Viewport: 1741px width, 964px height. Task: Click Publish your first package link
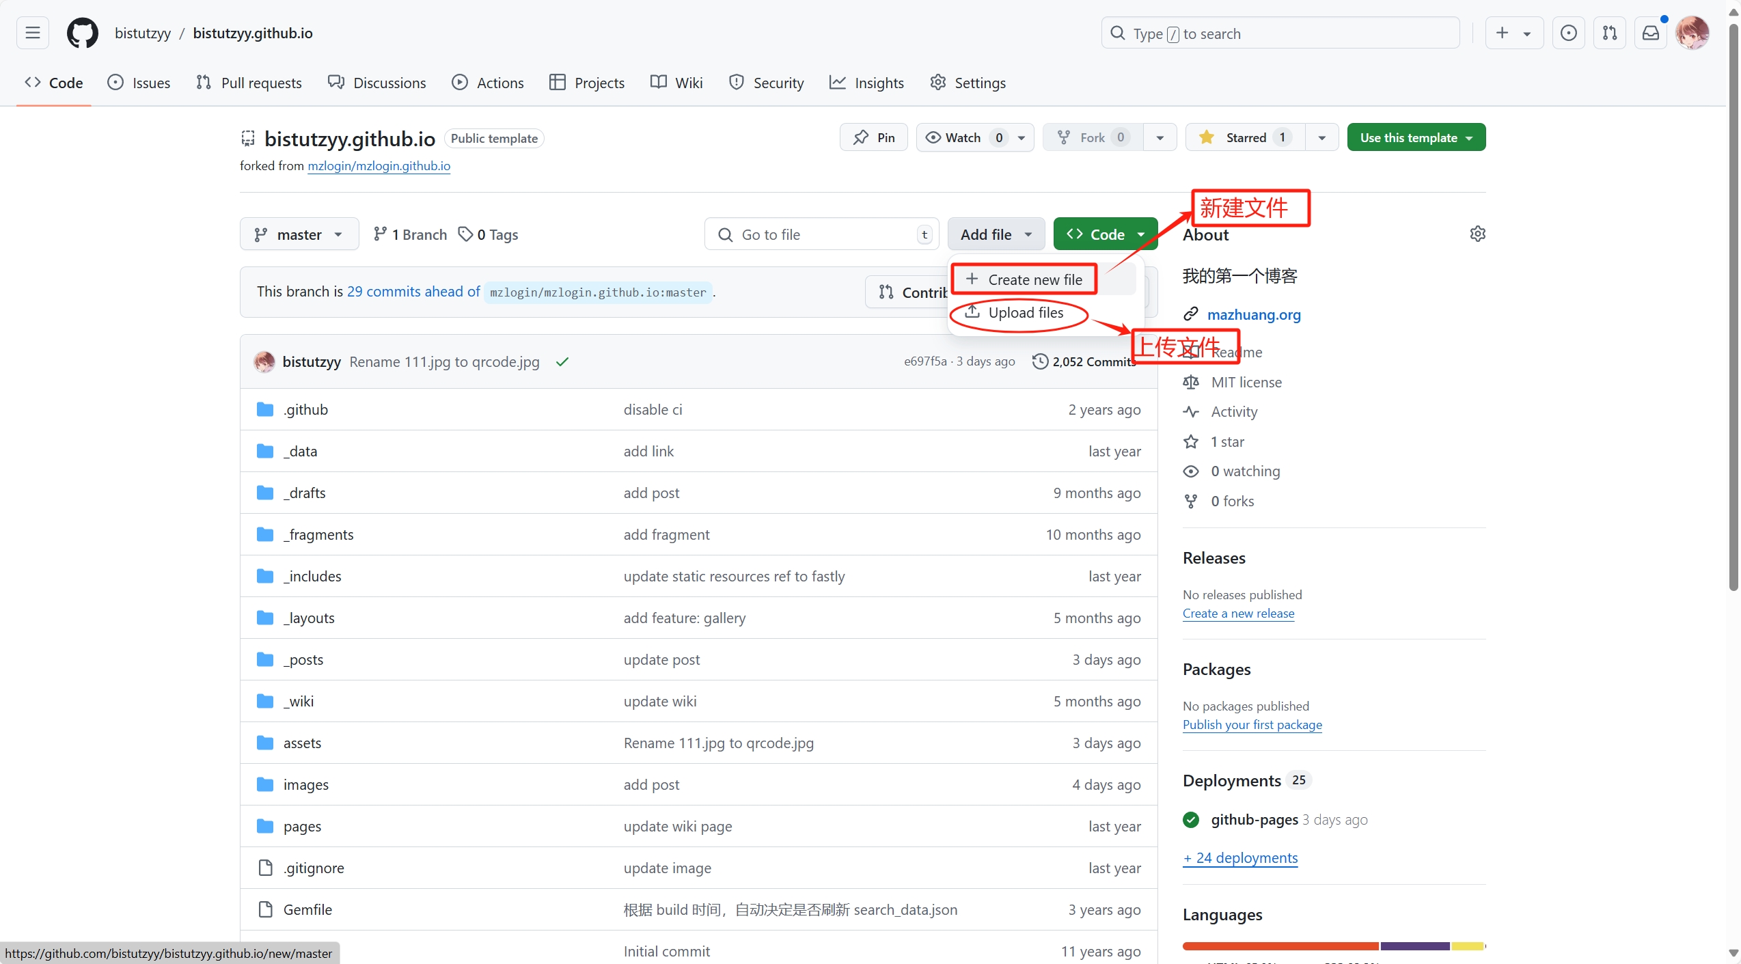(1252, 724)
